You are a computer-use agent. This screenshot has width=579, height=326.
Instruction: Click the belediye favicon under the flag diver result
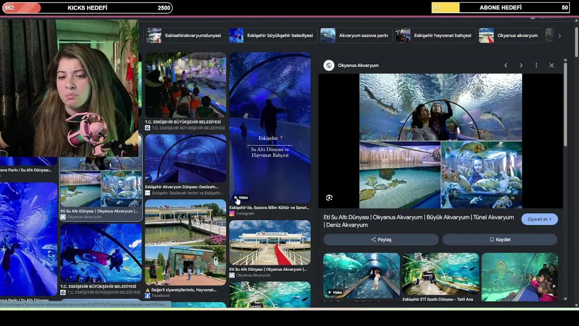click(x=63, y=292)
